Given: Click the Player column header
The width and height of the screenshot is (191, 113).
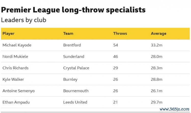Looking at the screenshot, I should coord(8,33).
